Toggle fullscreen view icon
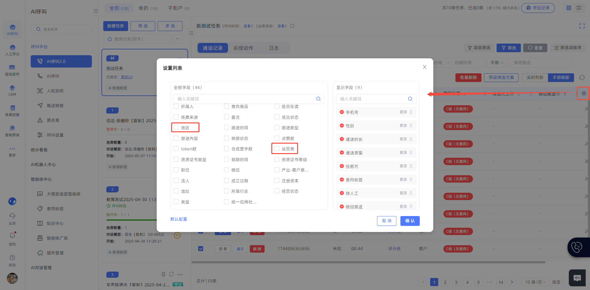The height and width of the screenshot is (290, 590). (x=582, y=26)
